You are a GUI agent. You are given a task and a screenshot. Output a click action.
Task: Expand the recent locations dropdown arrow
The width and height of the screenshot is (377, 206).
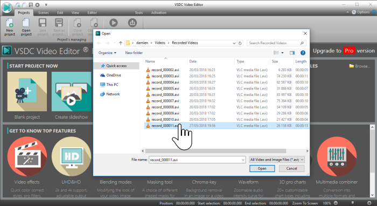pos(114,43)
